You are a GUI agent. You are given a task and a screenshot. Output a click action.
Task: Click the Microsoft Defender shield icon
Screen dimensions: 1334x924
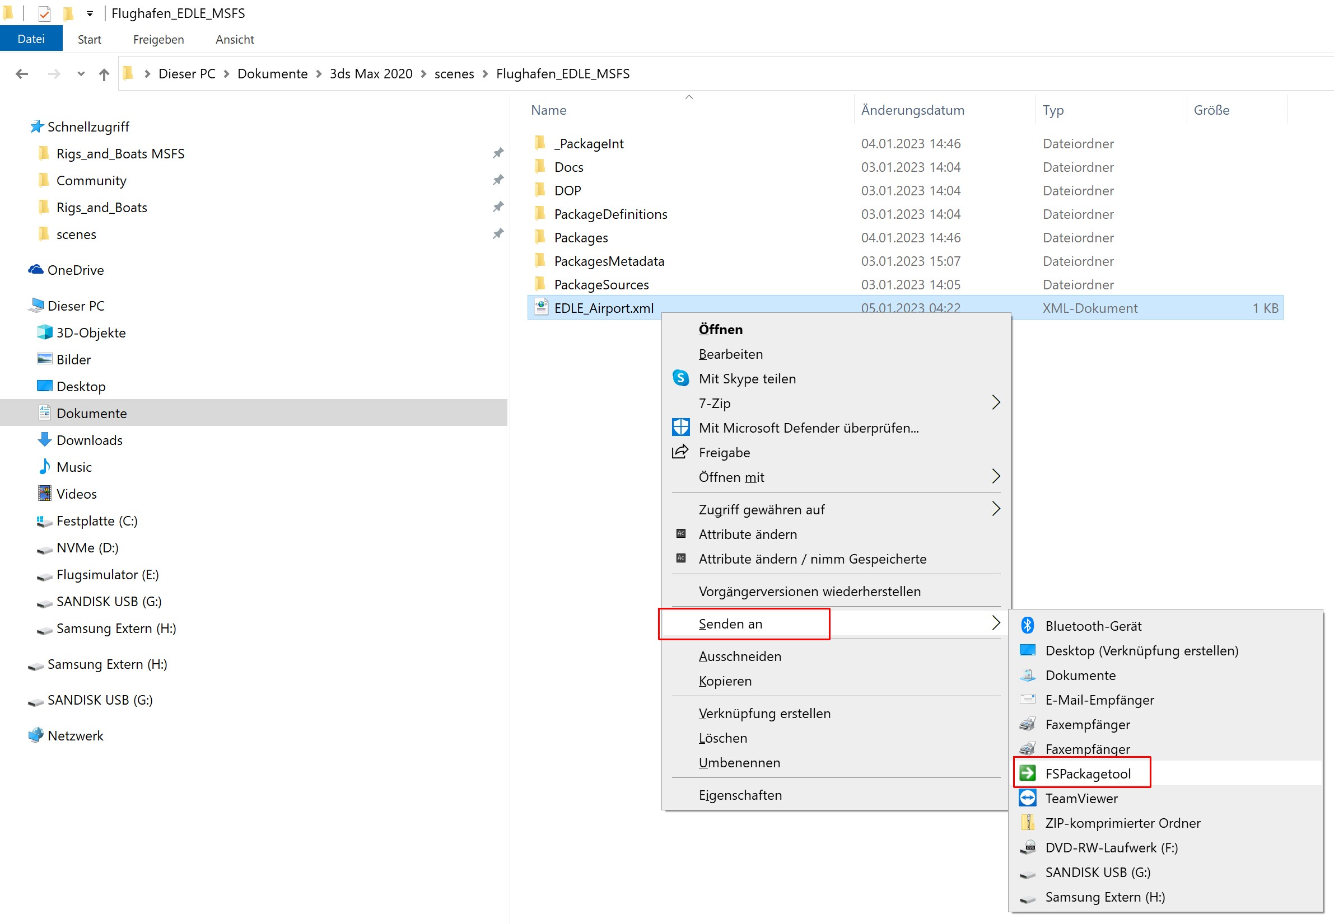[x=680, y=427]
